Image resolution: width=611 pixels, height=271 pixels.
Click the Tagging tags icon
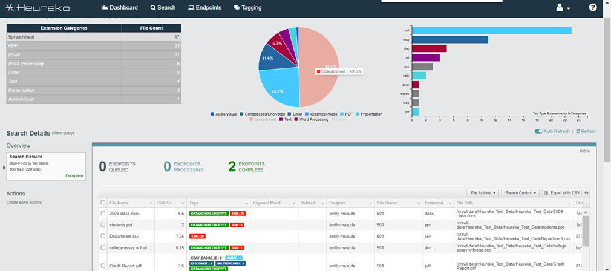coord(237,7)
